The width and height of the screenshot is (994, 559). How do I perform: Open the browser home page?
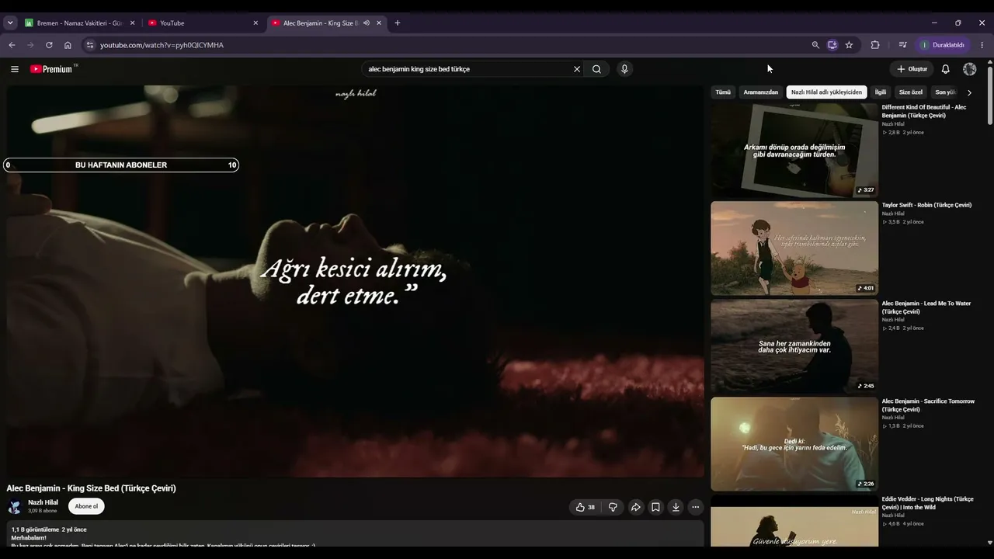pyautogui.click(x=68, y=45)
